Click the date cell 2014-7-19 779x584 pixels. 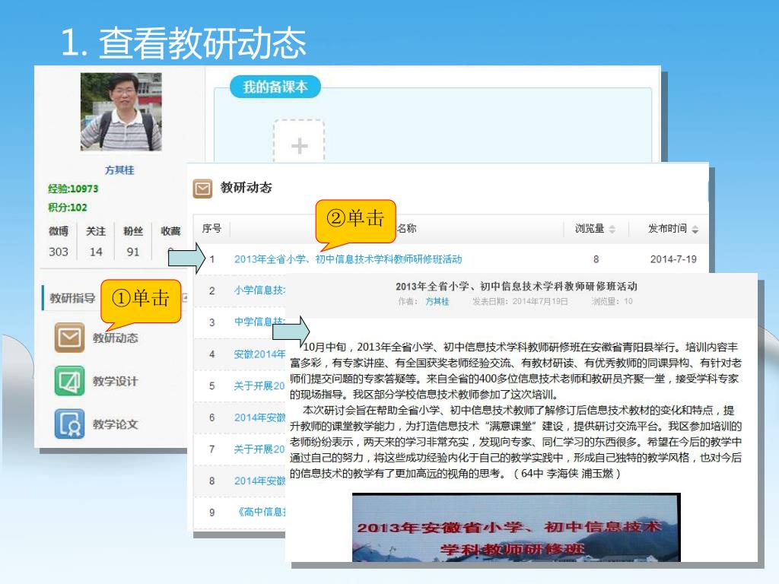click(673, 259)
